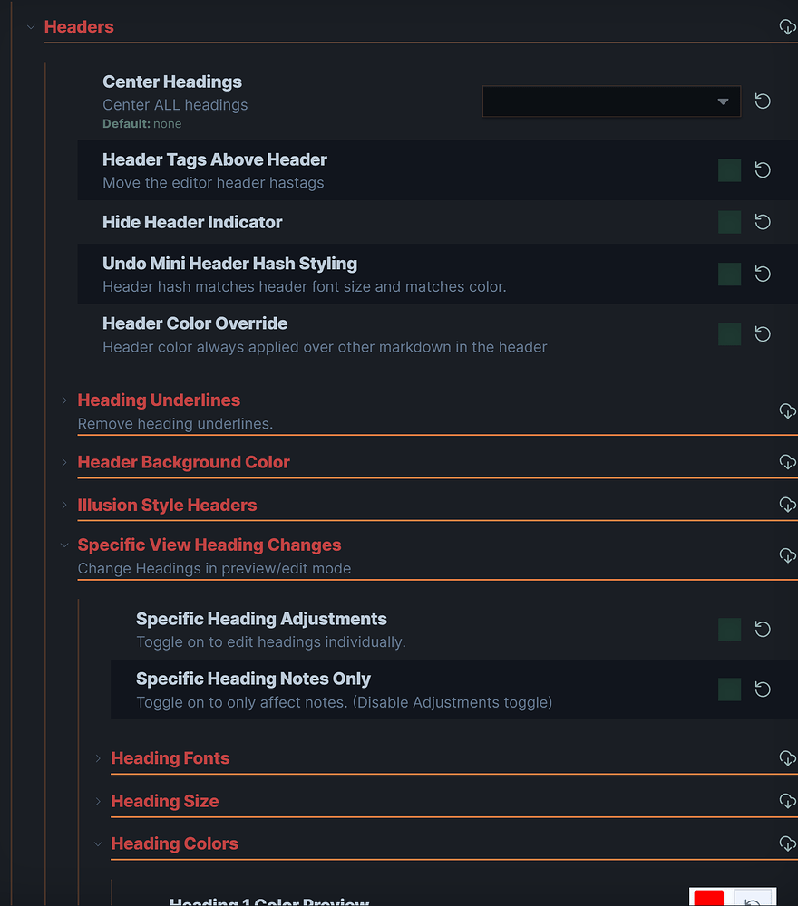Click Headers section cloud download icon
Screen dimensions: 798x906
tap(788, 26)
